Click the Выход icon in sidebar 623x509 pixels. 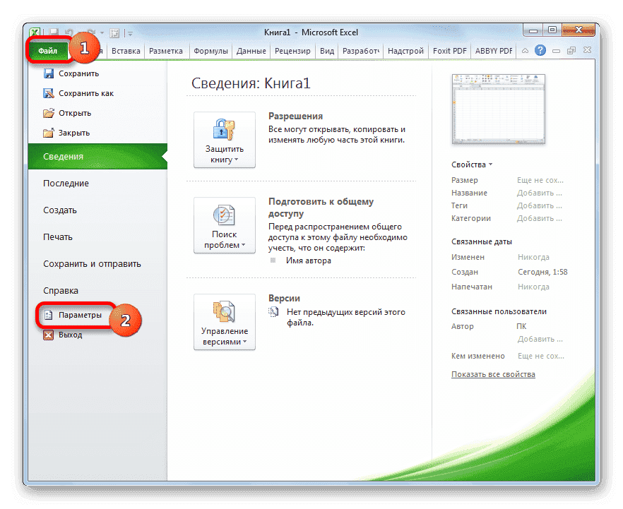coord(47,335)
